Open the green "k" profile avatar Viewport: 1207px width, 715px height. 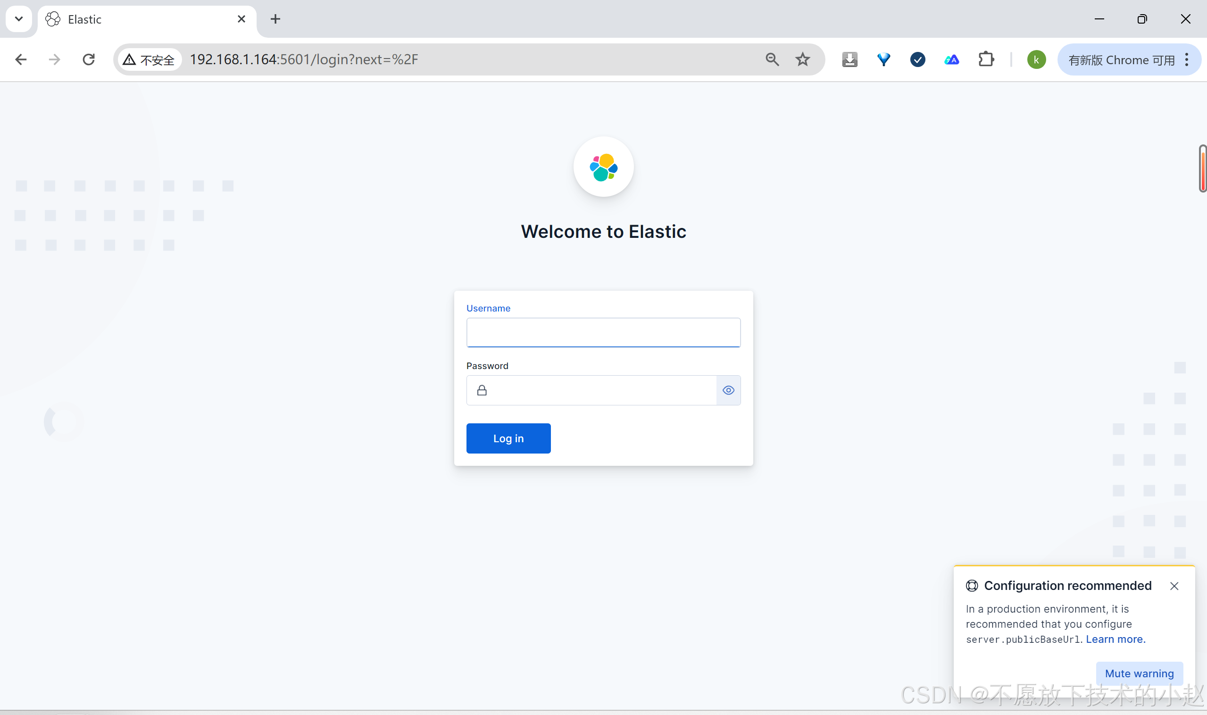[x=1036, y=59]
